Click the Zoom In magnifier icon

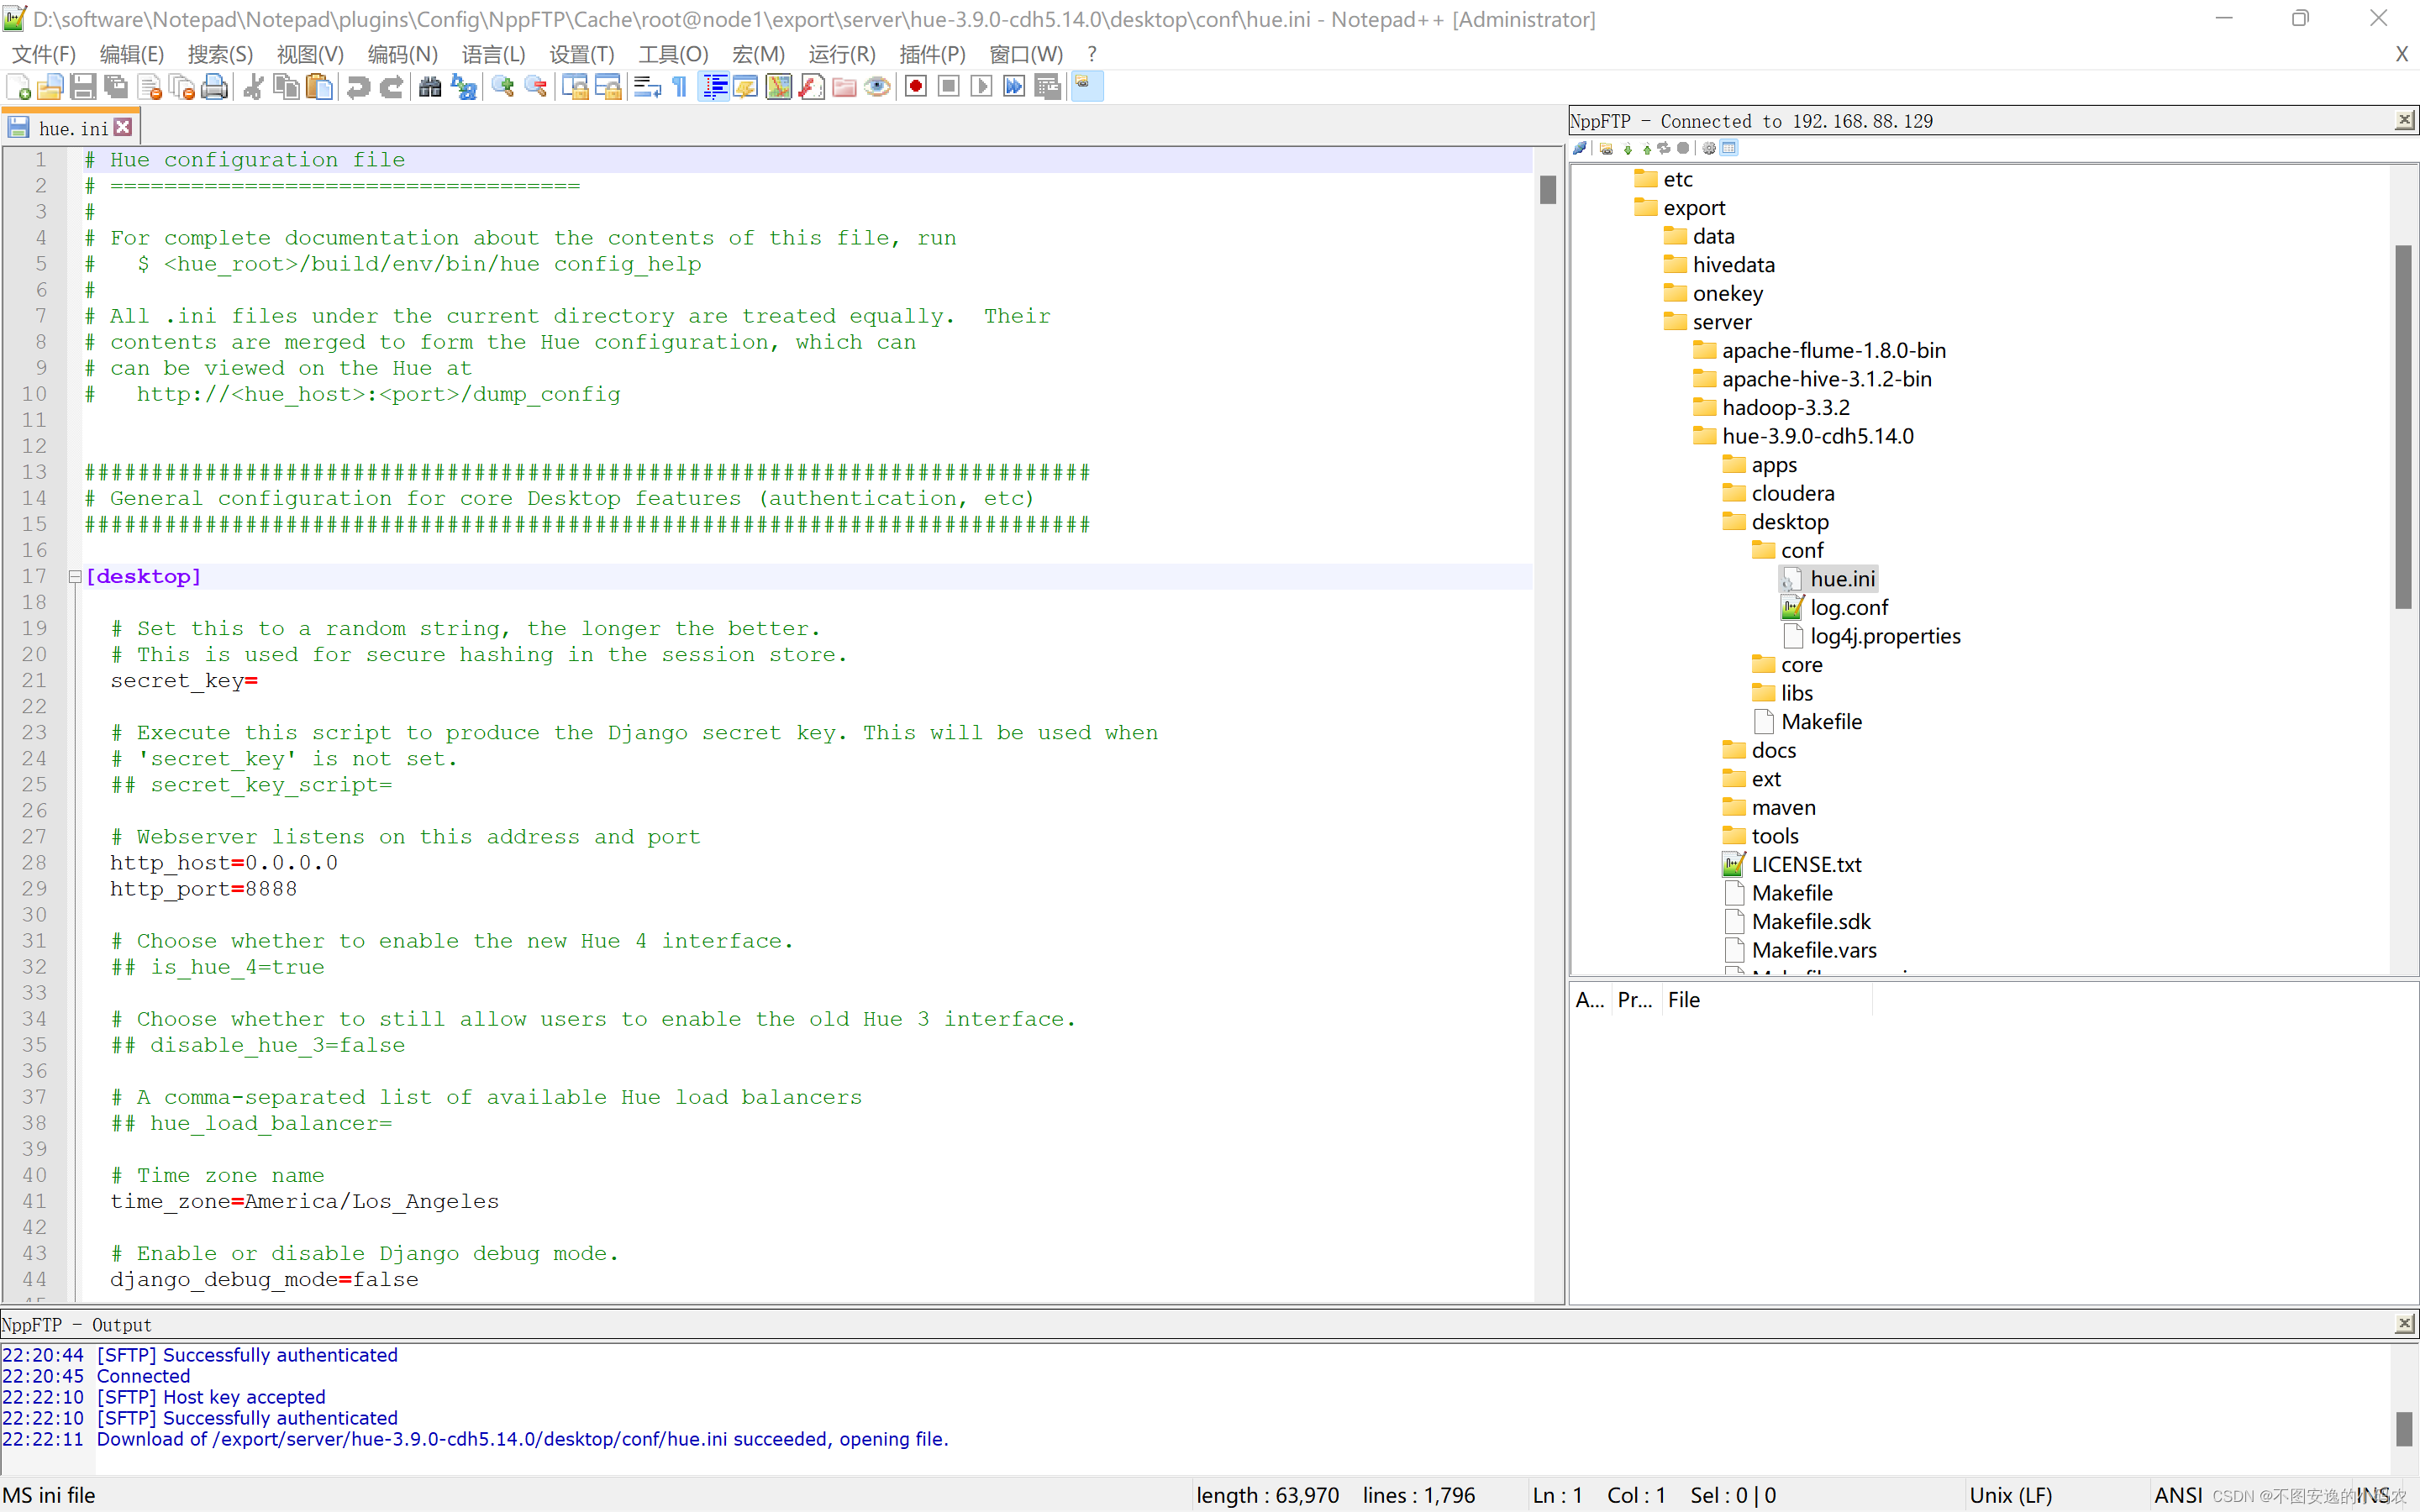[x=503, y=88]
